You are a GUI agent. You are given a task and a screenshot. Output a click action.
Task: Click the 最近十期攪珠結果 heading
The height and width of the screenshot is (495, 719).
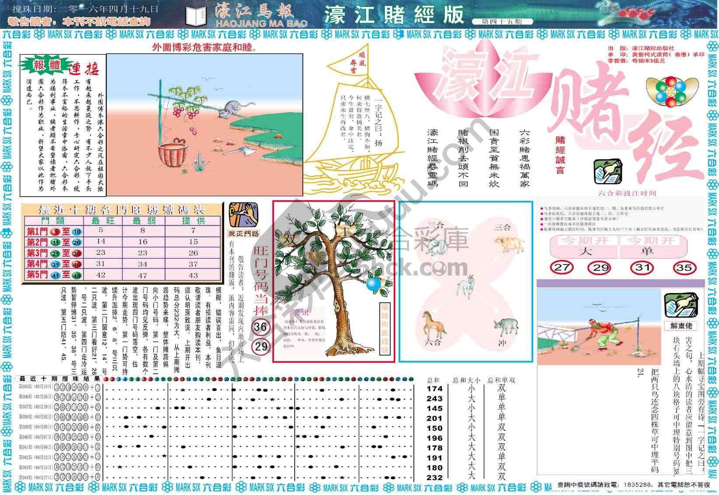pos(59,379)
